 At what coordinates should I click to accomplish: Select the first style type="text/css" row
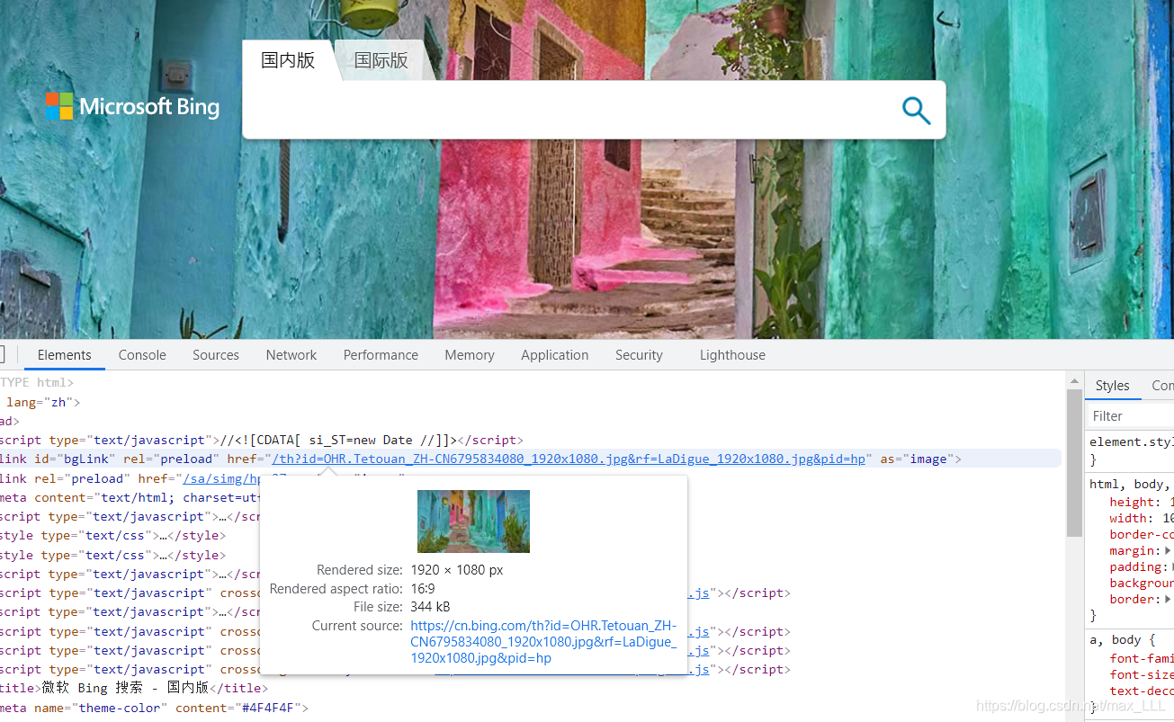112,536
